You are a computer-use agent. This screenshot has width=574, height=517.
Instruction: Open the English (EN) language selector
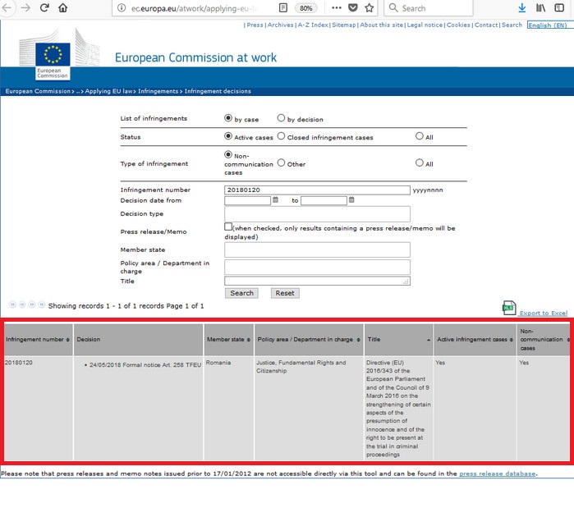(549, 25)
